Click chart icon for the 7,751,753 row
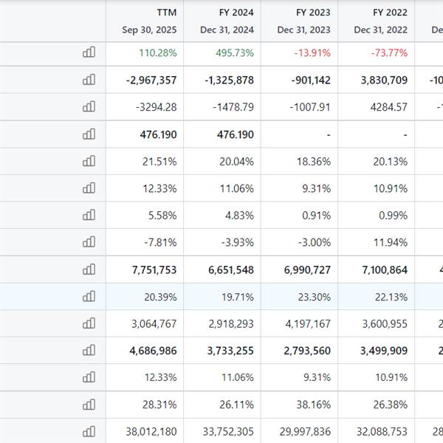This screenshot has width=443, height=443. 89,269
